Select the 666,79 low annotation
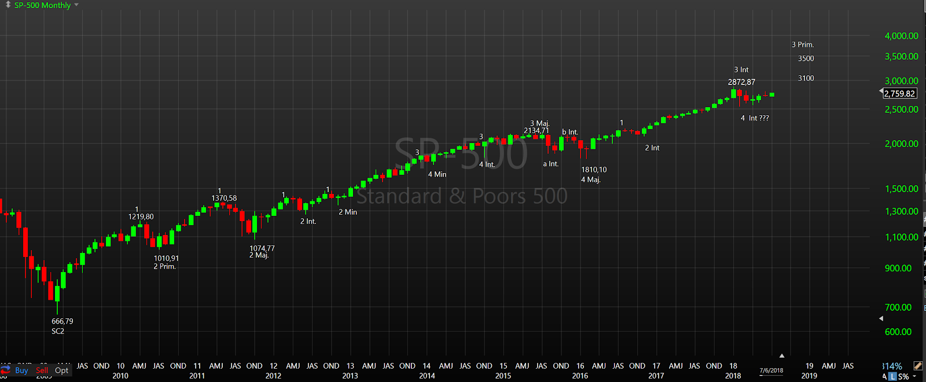This screenshot has width=926, height=382. pyautogui.click(x=63, y=321)
